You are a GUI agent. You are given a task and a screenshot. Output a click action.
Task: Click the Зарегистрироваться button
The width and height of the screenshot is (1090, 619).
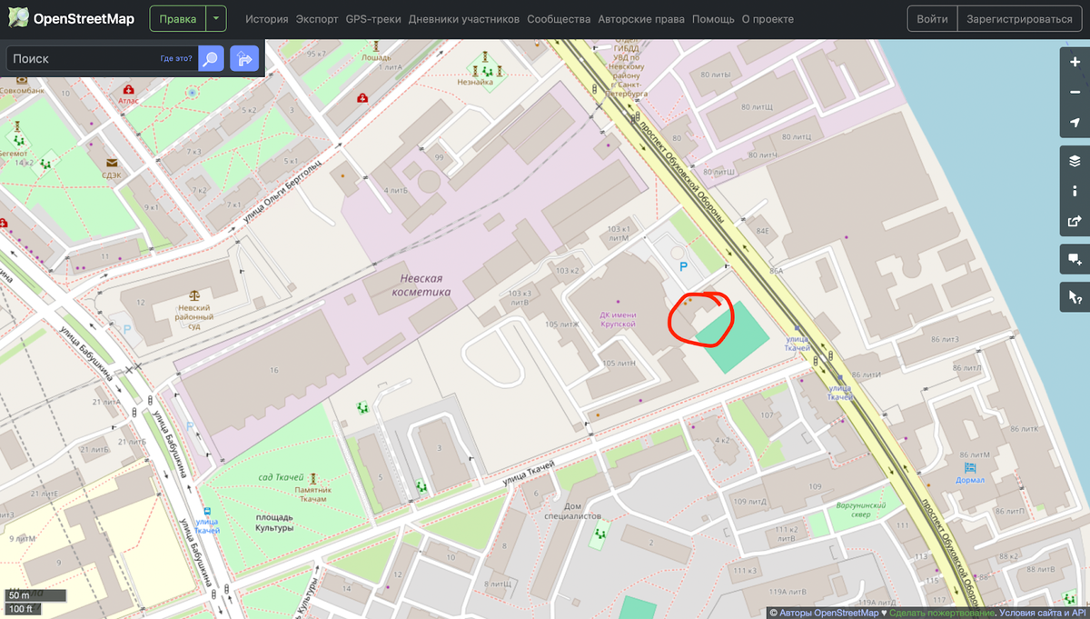pos(1019,18)
